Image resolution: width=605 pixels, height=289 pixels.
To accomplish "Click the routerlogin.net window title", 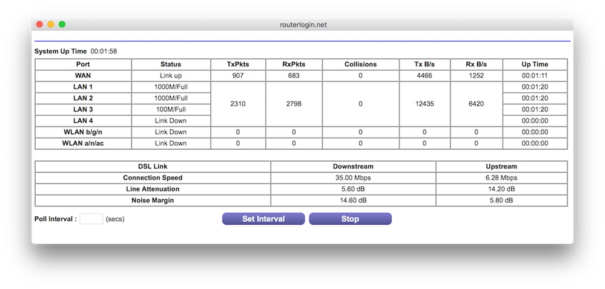I will pyautogui.click(x=303, y=25).
